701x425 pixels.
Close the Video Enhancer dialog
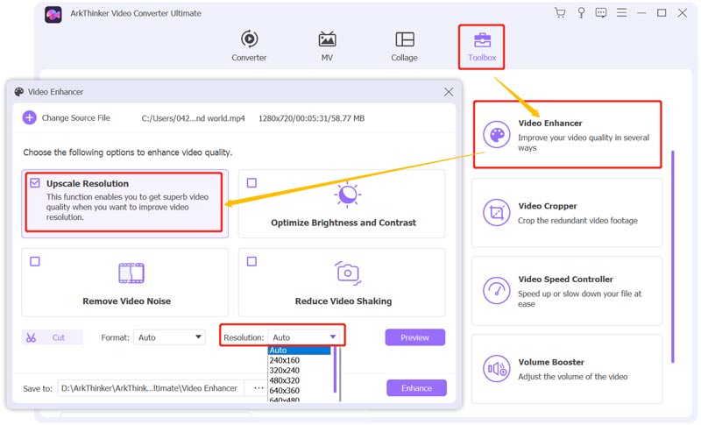tap(449, 92)
